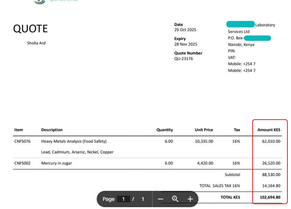
Task: Click the QUOTE heading text
Action: click(x=30, y=29)
